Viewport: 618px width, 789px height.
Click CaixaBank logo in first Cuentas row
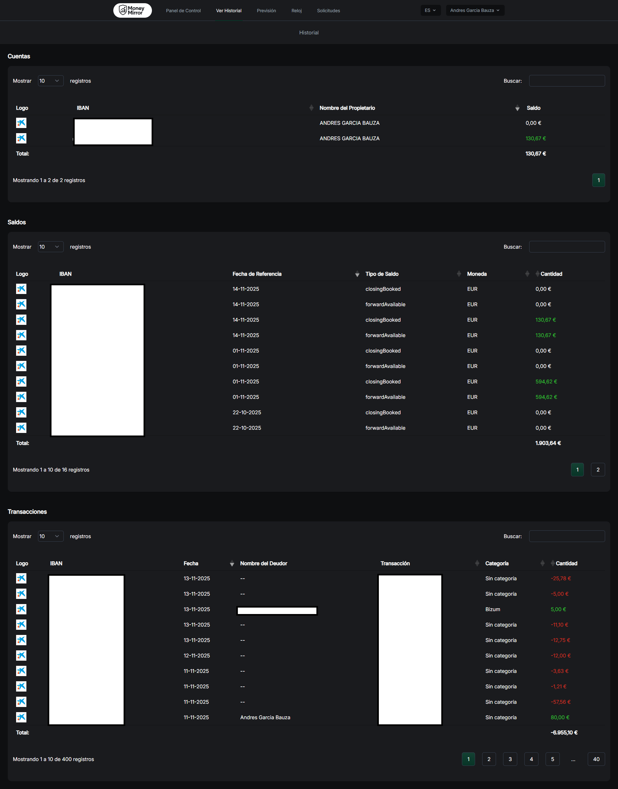point(21,123)
